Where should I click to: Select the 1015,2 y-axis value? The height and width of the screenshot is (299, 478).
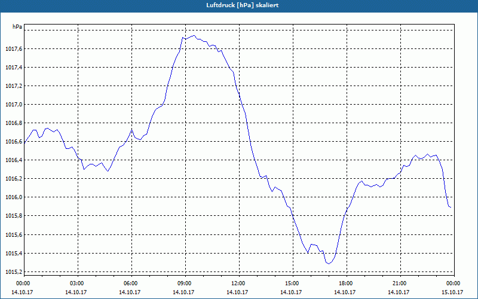[x=14, y=272]
